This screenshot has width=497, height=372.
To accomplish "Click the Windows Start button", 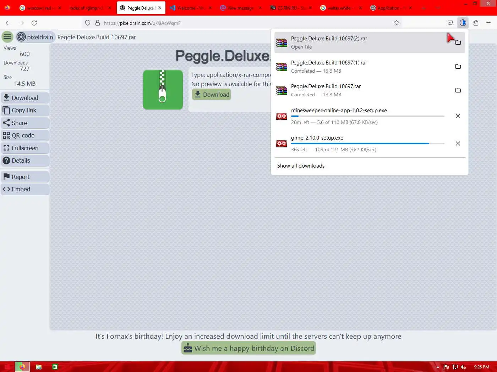I will (x=7, y=367).
